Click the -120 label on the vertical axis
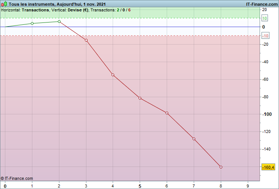 [x=267, y=131]
